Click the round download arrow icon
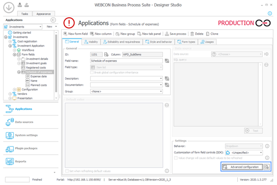The height and width of the screenshot is (185, 277). (x=8, y=7)
